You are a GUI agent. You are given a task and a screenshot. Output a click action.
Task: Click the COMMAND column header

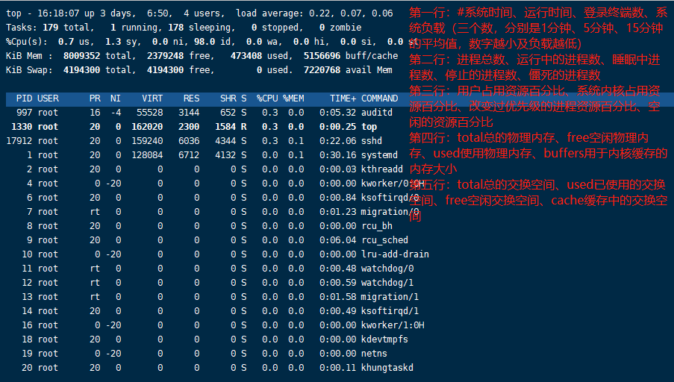click(380, 98)
